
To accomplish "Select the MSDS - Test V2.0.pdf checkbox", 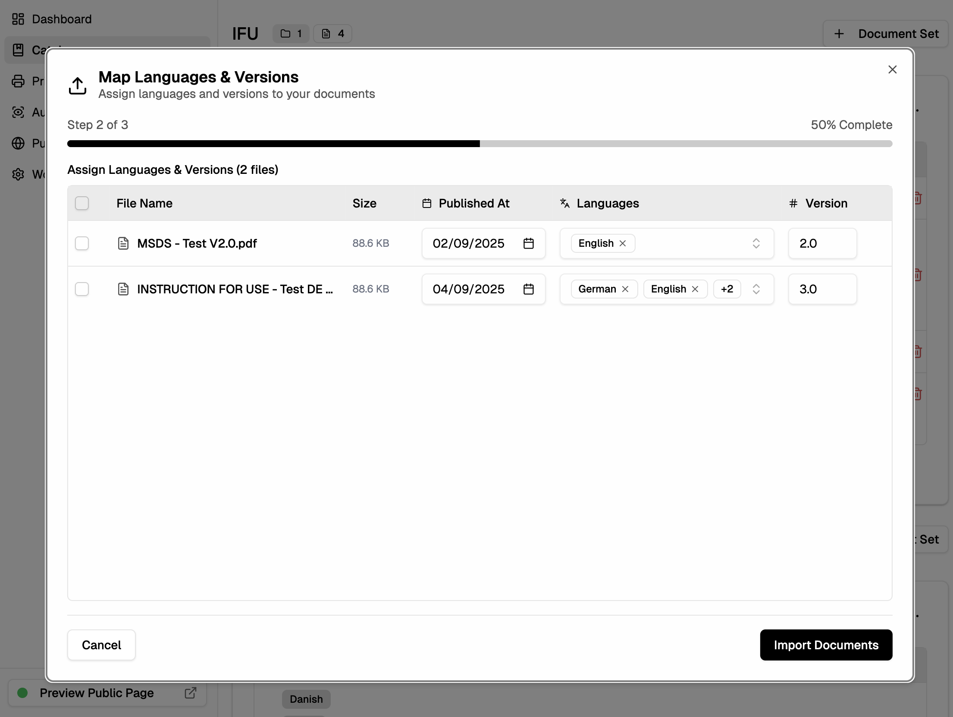I will 82,243.
